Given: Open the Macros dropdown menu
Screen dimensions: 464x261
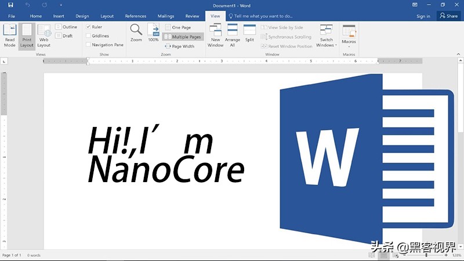Looking at the screenshot, I should 349,37.
